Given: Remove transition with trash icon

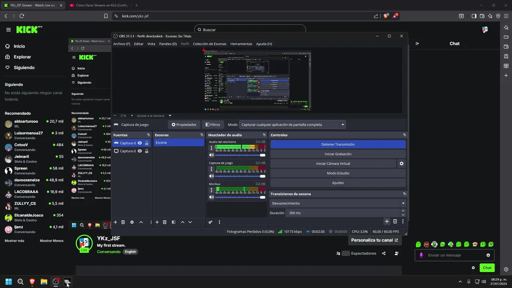Looking at the screenshot, I should pyautogui.click(x=395, y=221).
